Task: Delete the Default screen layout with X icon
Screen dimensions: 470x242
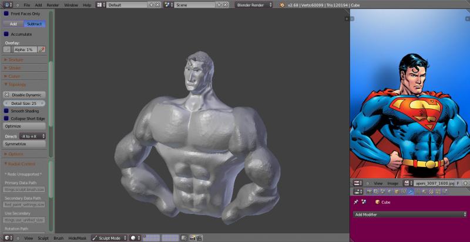Action: point(157,5)
